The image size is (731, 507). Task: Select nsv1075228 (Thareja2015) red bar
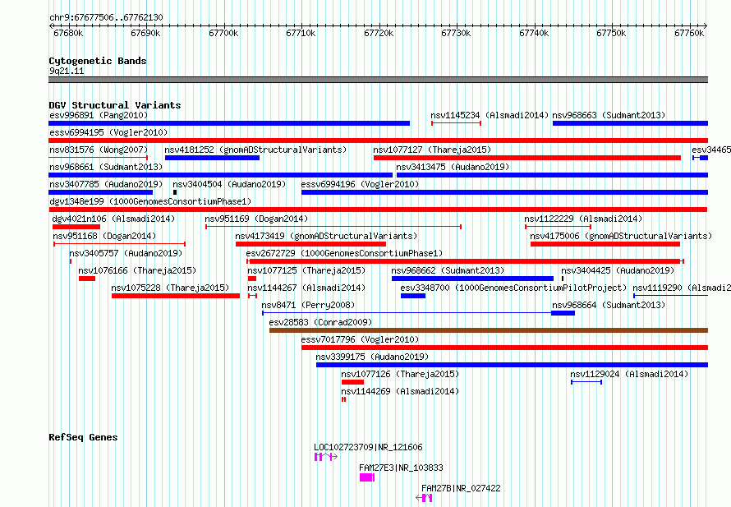point(176,296)
